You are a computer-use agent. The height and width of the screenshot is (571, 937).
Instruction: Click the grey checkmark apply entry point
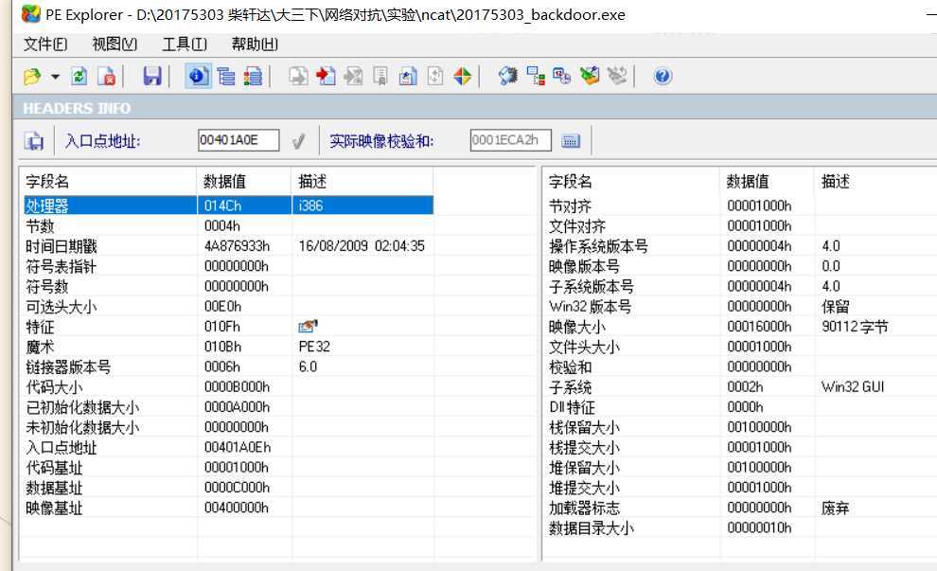tap(298, 141)
